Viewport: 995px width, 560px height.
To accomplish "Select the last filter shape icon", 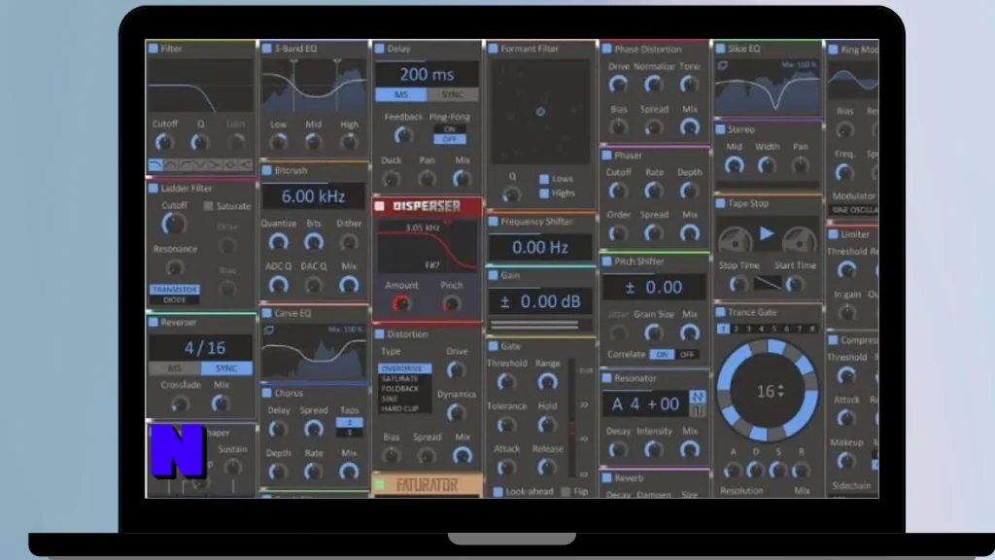I will (x=246, y=165).
